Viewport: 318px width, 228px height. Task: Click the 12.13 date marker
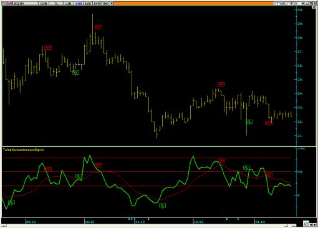(199, 222)
